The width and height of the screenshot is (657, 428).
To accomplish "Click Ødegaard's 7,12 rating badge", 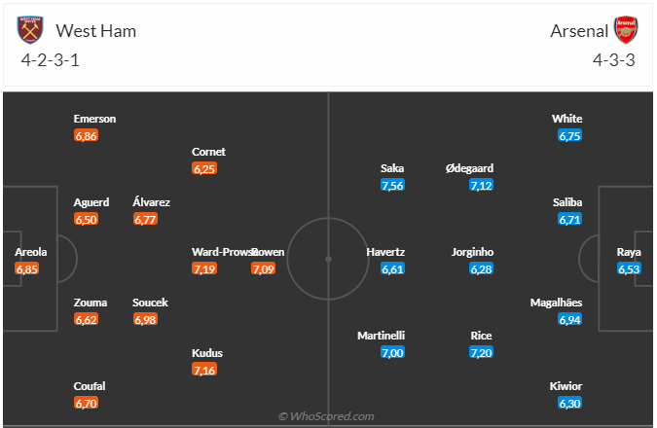I will point(481,185).
